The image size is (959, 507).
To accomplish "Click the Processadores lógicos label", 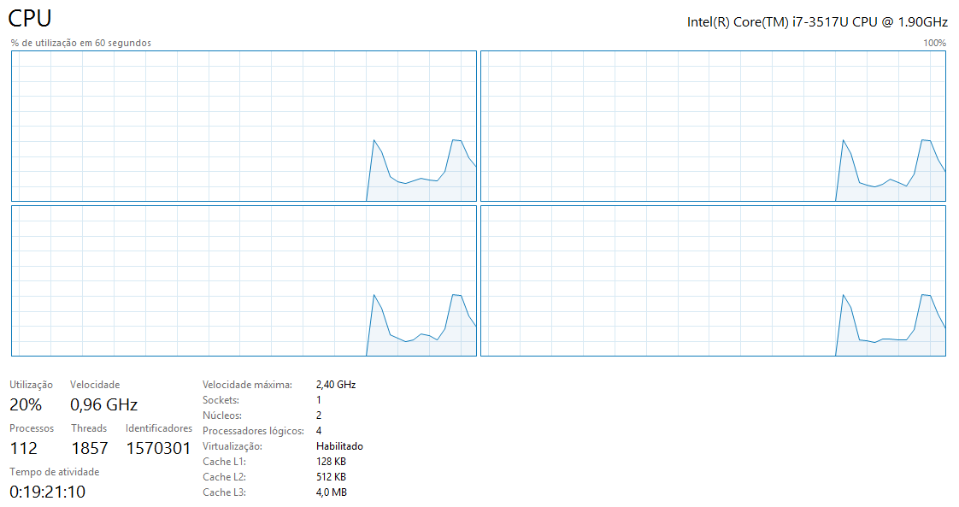I will (253, 431).
